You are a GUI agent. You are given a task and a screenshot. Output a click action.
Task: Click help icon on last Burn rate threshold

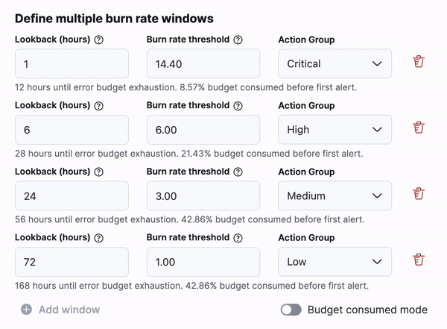tap(238, 238)
